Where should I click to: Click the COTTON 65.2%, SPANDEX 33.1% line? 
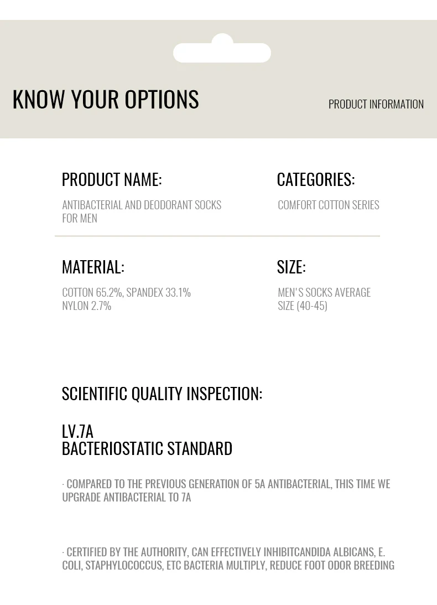[x=126, y=292]
